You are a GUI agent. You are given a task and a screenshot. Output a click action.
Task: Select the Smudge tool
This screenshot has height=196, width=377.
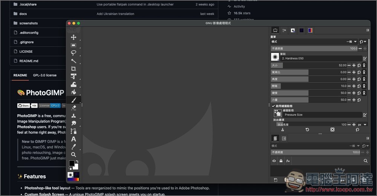point(74,123)
